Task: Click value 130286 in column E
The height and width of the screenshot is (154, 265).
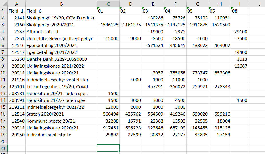Action: pos(153,18)
